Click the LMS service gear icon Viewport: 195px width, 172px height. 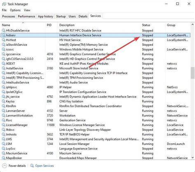pyautogui.click(x=3, y=139)
